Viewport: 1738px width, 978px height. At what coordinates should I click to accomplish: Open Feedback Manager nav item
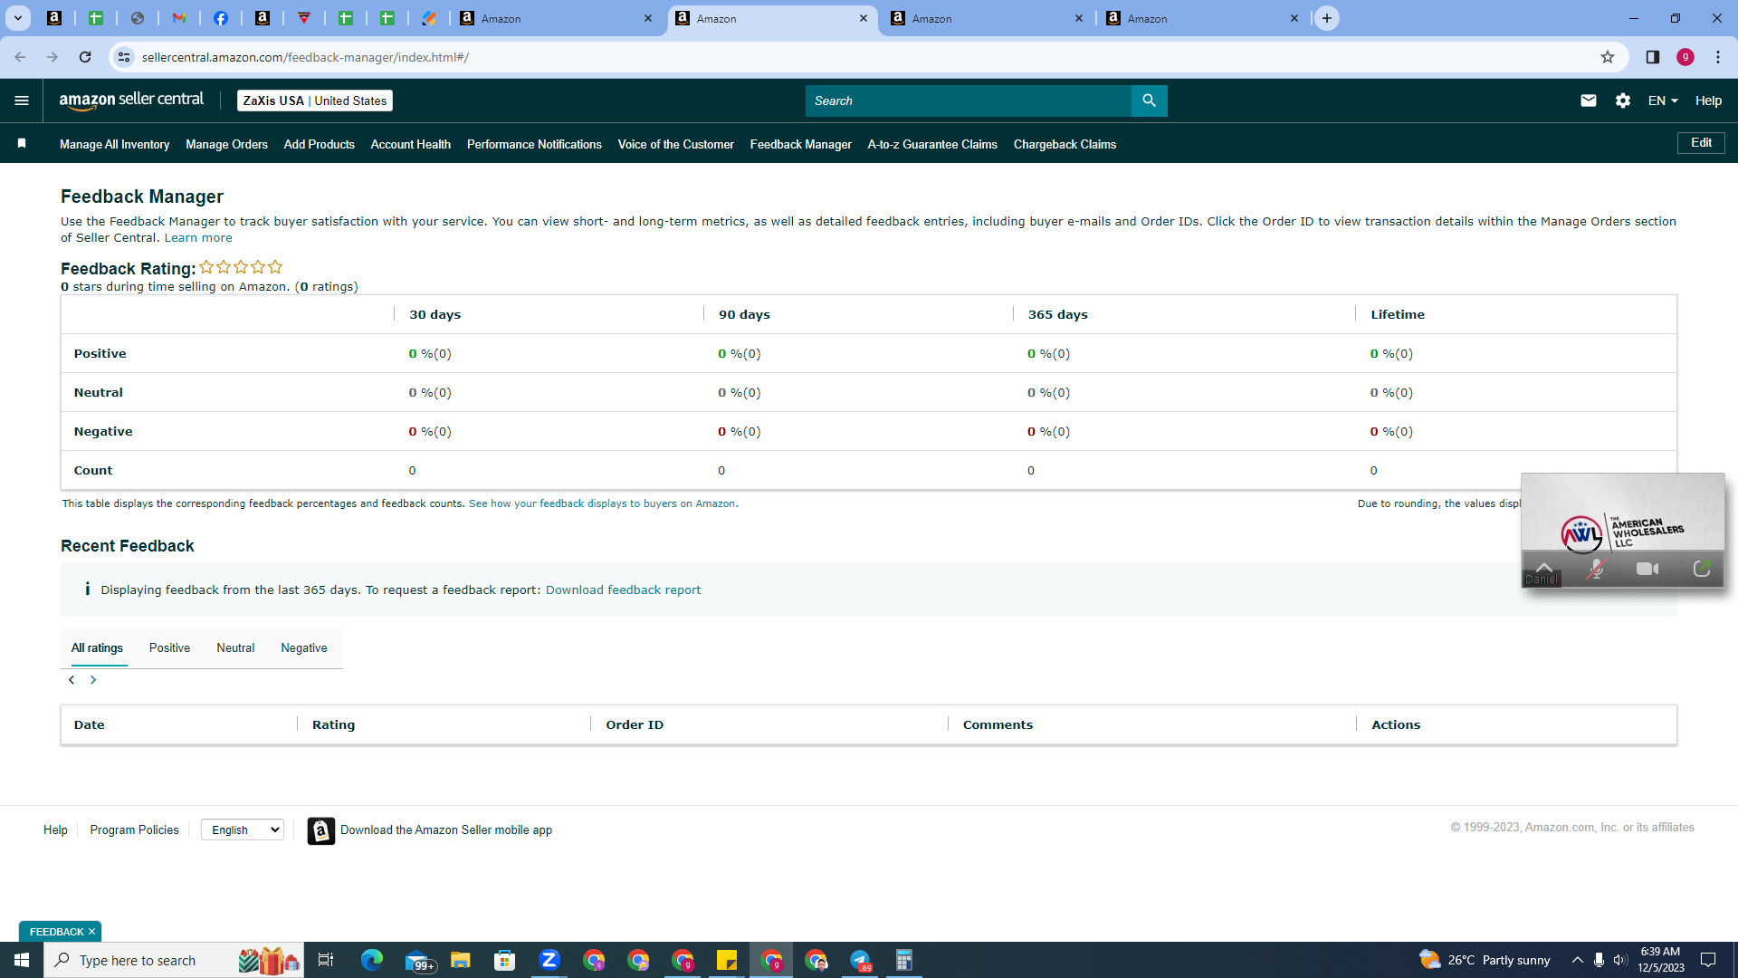pos(801,144)
